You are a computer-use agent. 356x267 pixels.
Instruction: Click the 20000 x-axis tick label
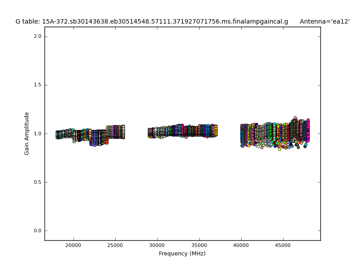coord(73,245)
